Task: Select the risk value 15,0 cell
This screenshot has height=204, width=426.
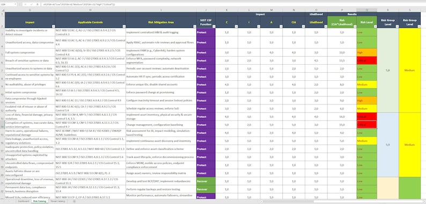Action: [342, 125]
